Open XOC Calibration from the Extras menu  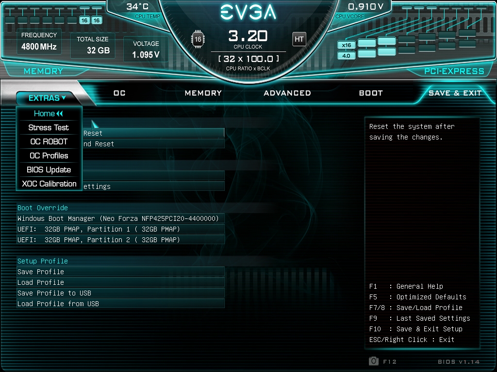click(x=49, y=184)
